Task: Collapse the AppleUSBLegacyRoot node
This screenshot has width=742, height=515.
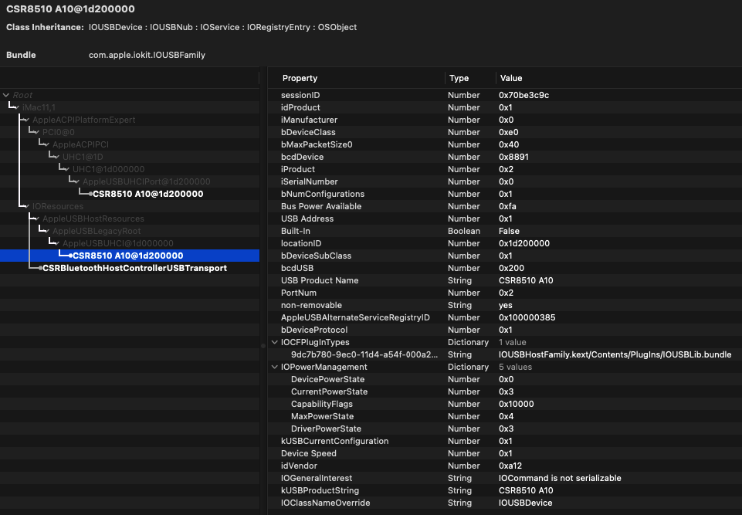Action: 47,231
